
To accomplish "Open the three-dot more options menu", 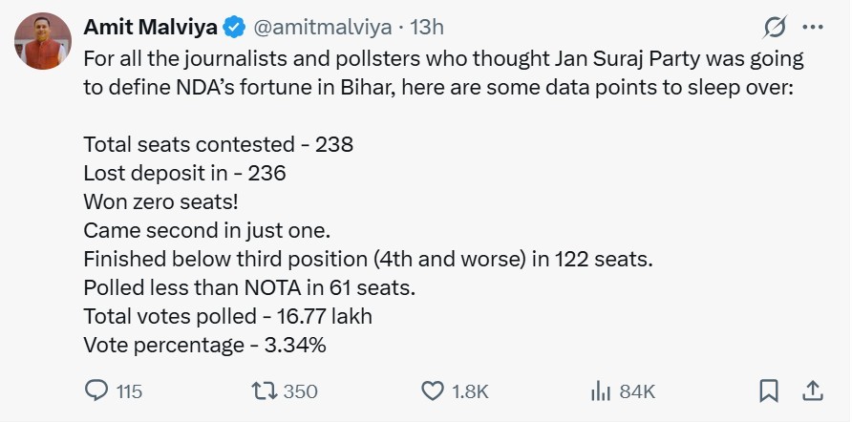I will 812,27.
